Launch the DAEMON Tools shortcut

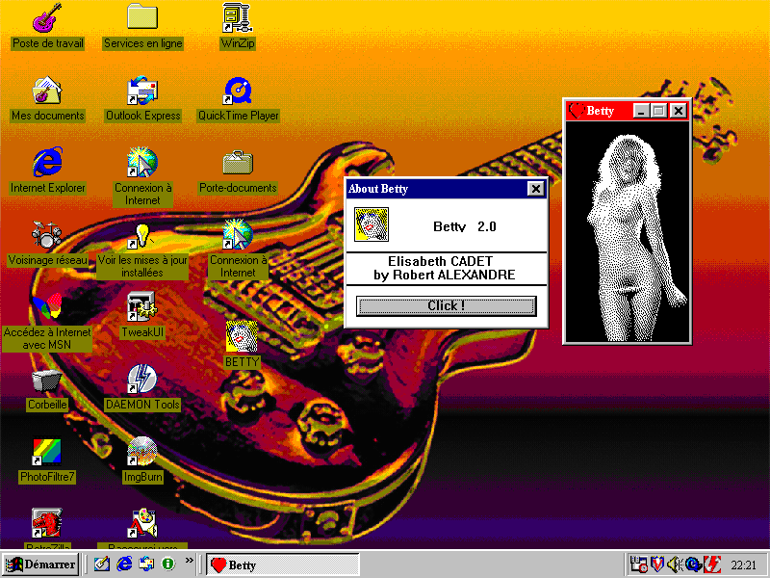[142, 379]
